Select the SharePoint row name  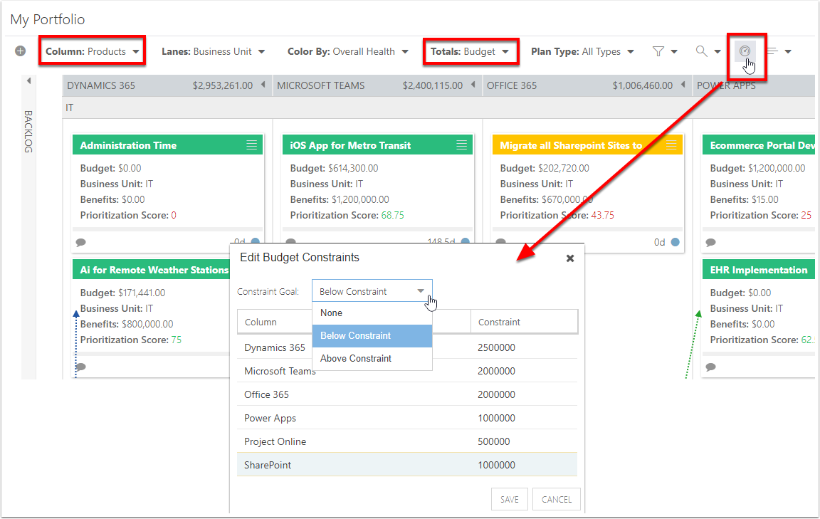pyautogui.click(x=268, y=465)
